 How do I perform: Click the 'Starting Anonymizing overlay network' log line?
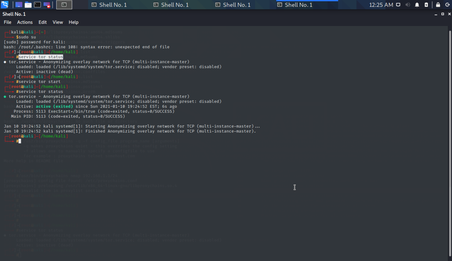(132, 126)
